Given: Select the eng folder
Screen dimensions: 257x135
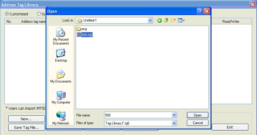Looking at the screenshot, I should tap(82, 29).
